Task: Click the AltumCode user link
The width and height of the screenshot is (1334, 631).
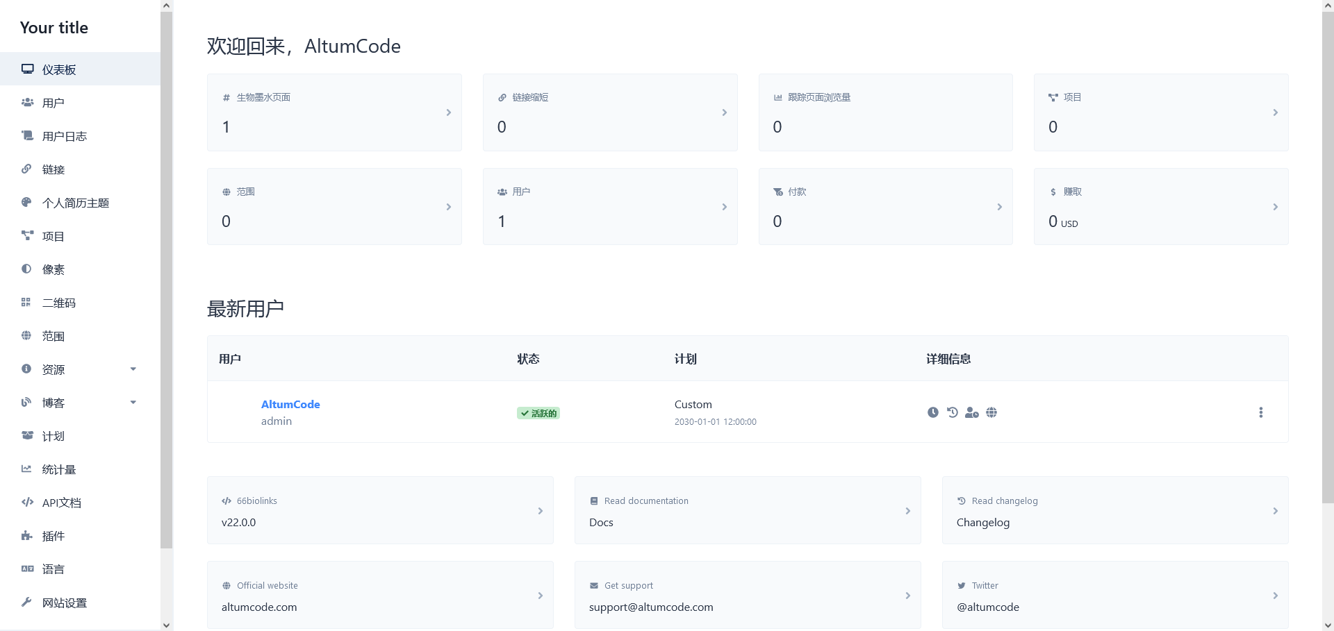Action: pyautogui.click(x=290, y=404)
